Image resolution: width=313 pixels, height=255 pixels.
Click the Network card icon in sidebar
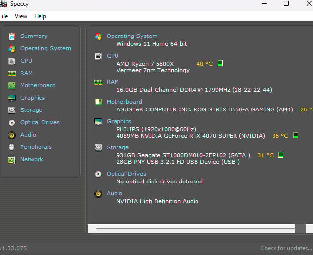click(x=12, y=160)
